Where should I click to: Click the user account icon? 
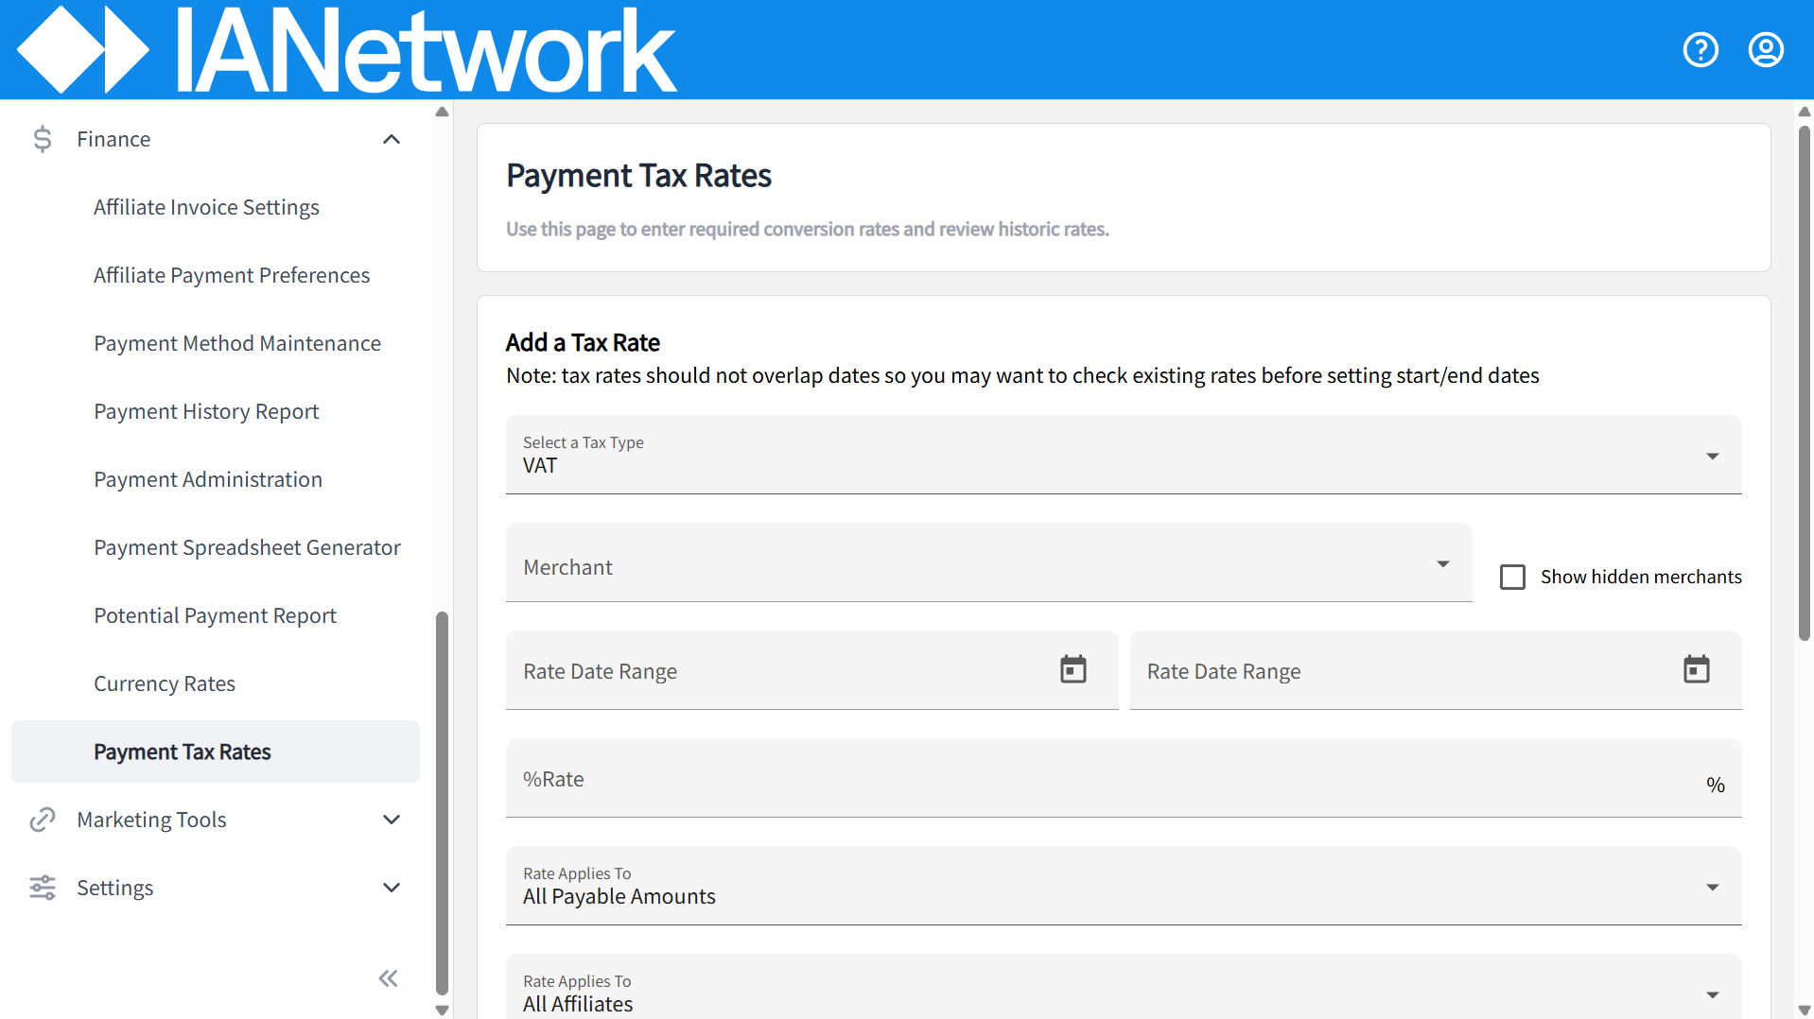point(1765,49)
